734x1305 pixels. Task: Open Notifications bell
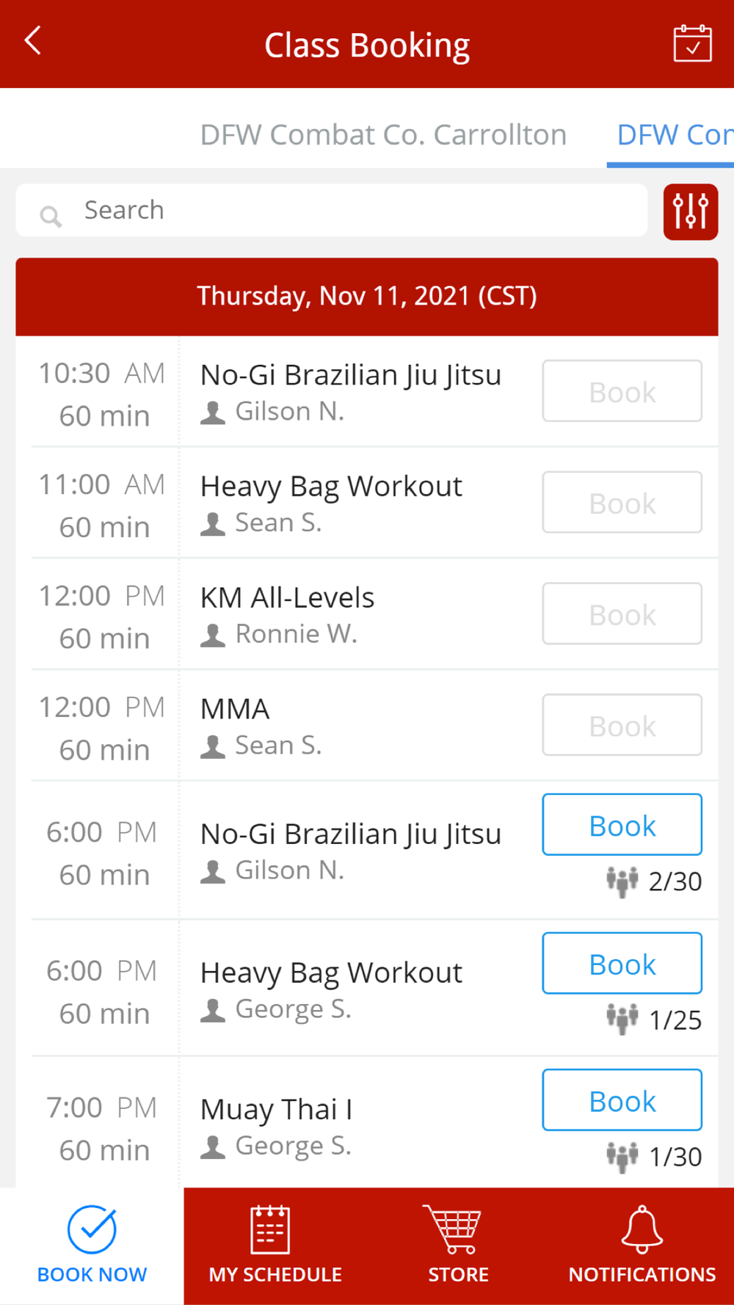[x=642, y=1229]
